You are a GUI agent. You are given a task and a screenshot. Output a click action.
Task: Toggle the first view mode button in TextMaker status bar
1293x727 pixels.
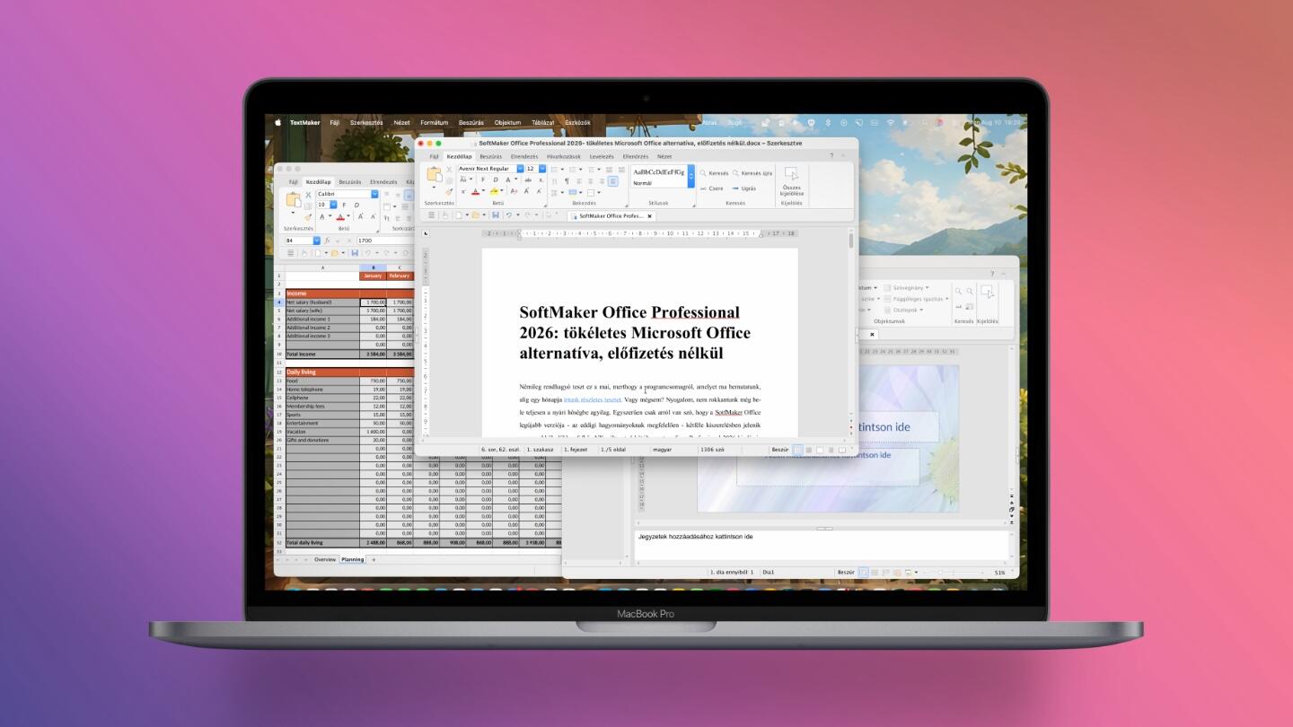tap(797, 449)
